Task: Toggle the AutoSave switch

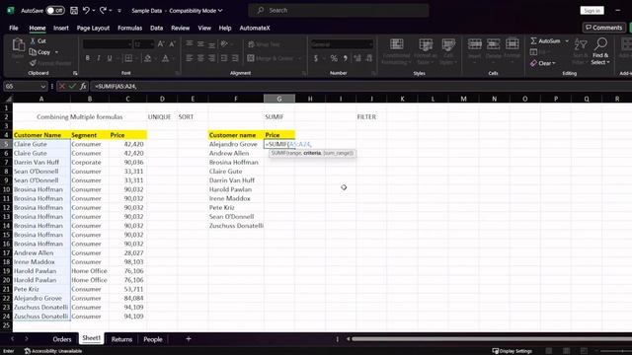Action: coord(55,11)
